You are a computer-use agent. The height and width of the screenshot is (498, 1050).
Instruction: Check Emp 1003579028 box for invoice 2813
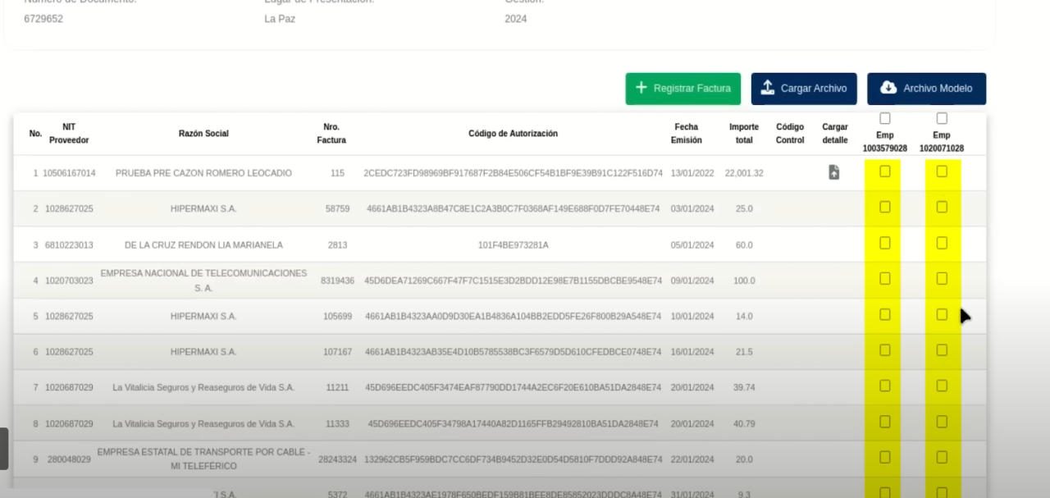(884, 243)
